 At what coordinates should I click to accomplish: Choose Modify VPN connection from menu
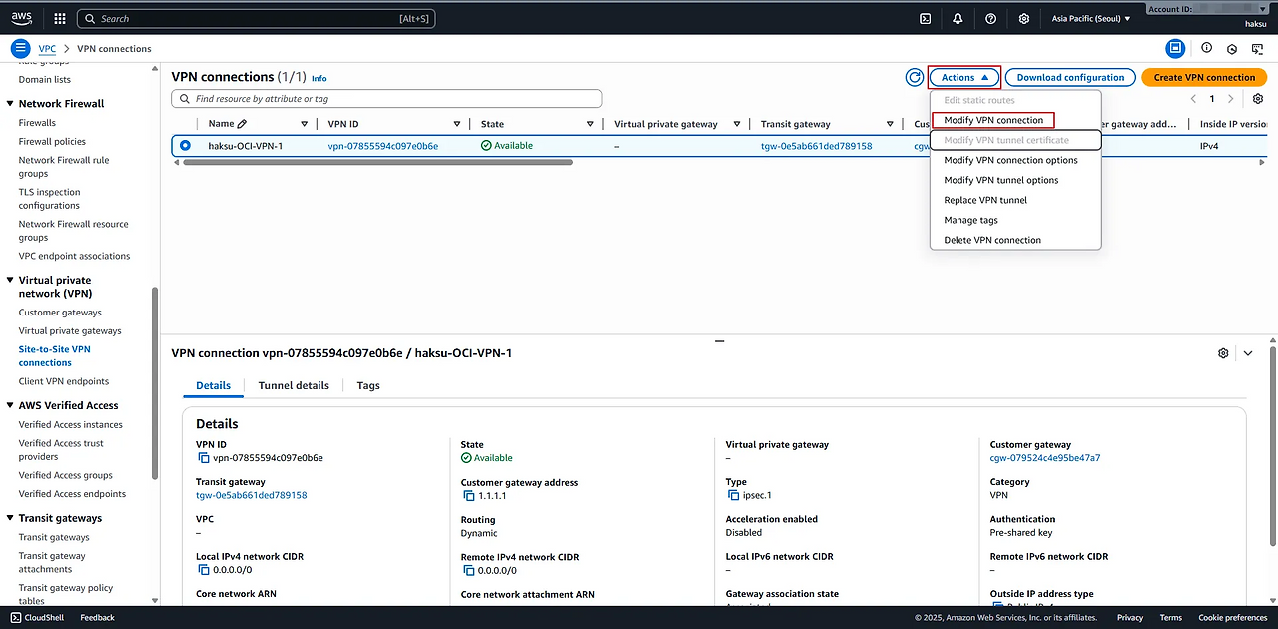pyautogui.click(x=992, y=120)
